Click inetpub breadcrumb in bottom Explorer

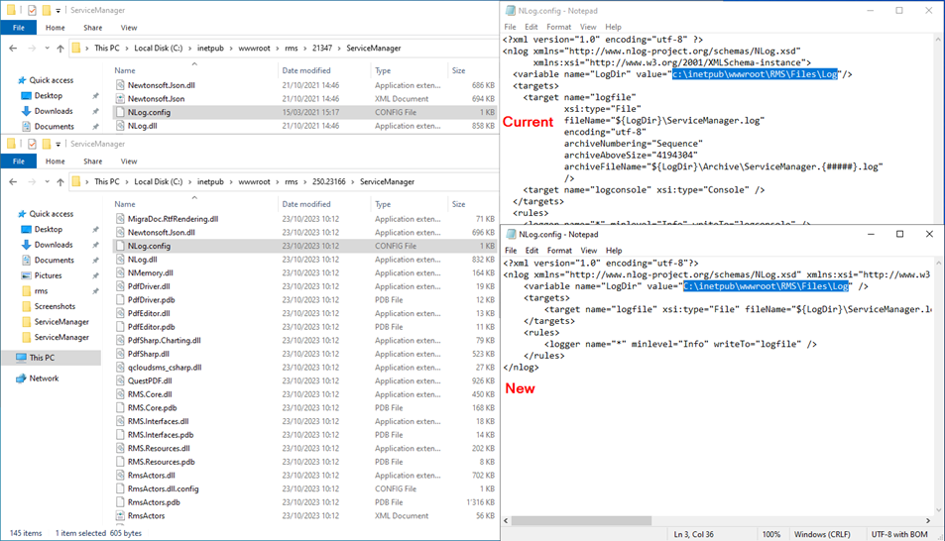click(x=210, y=182)
